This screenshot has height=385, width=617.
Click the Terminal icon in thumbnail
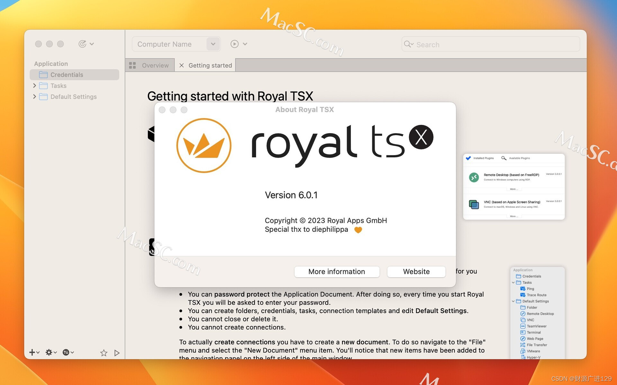pos(523,332)
